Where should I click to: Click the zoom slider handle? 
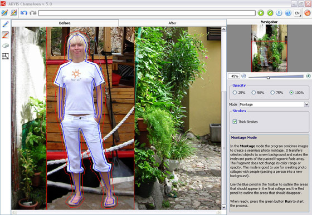[268, 78]
